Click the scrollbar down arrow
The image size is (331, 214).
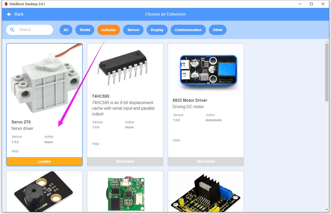pos(327,210)
